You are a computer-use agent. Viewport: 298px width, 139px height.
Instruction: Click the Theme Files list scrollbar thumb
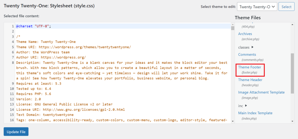tap(292, 73)
